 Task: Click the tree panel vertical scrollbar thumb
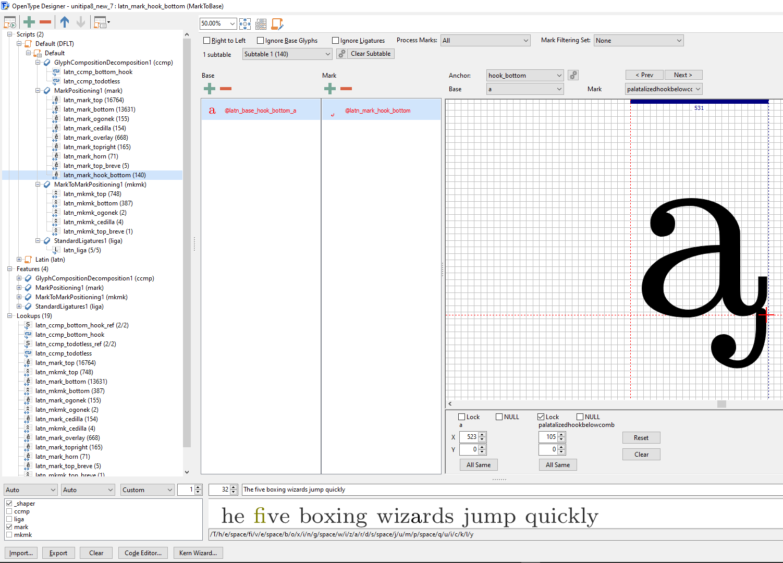point(187,242)
